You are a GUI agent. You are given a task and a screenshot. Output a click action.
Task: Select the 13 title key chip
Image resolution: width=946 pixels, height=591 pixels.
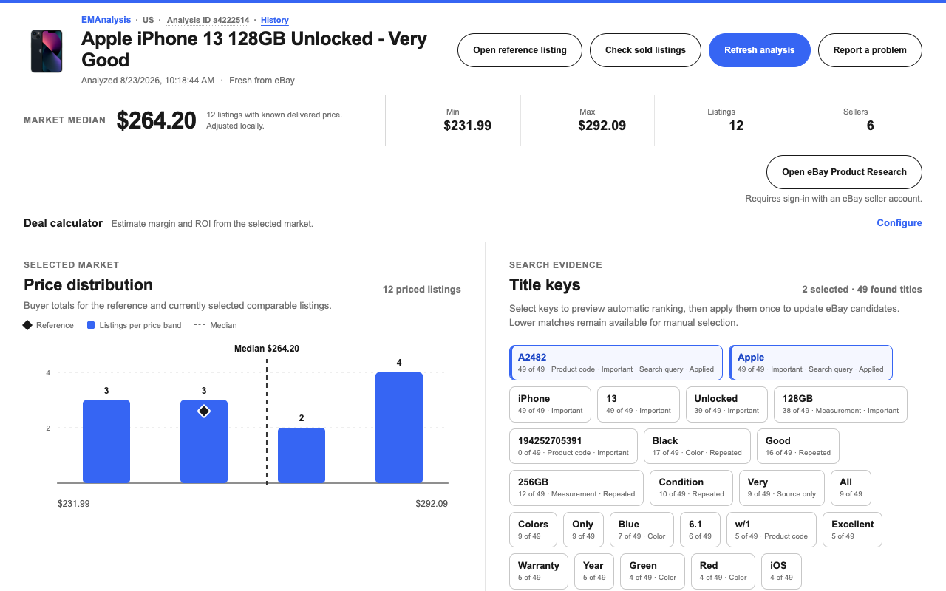pyautogui.click(x=638, y=404)
